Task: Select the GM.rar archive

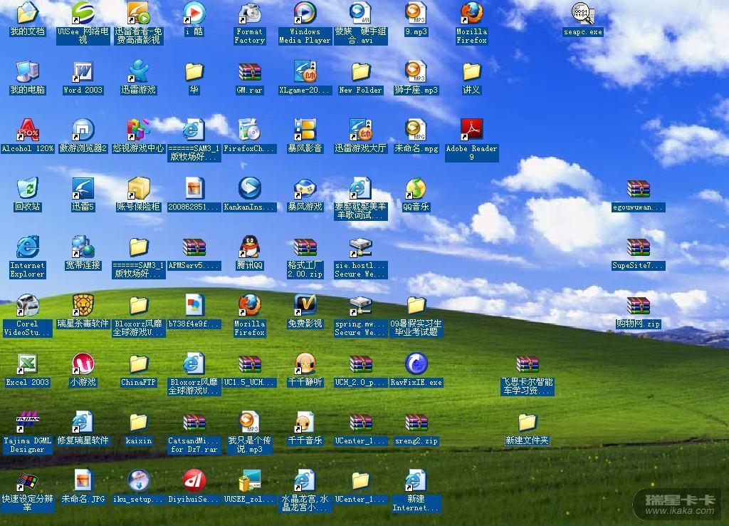Action: [x=250, y=72]
